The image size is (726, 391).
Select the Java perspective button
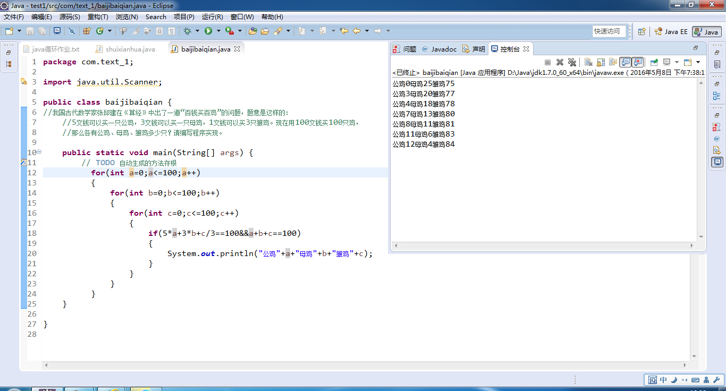pyautogui.click(x=707, y=31)
